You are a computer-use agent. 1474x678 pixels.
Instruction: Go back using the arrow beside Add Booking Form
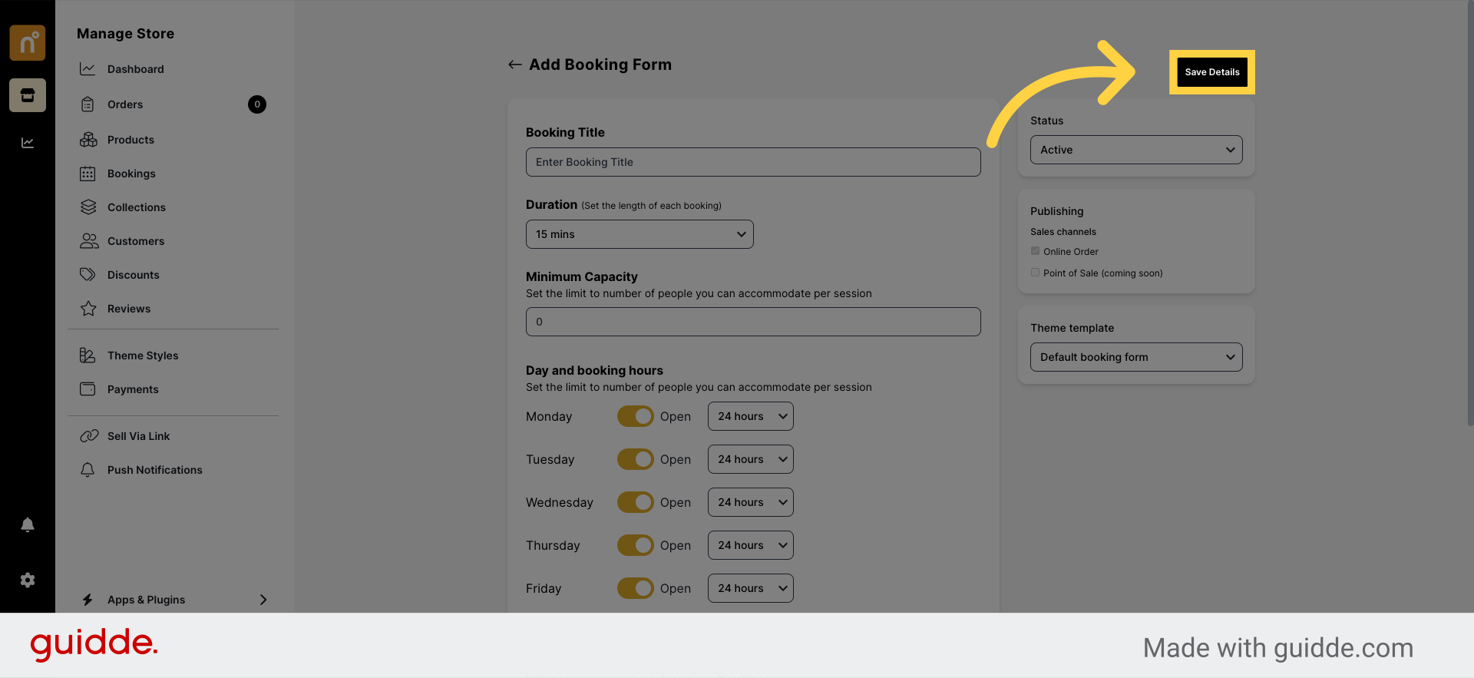515,64
